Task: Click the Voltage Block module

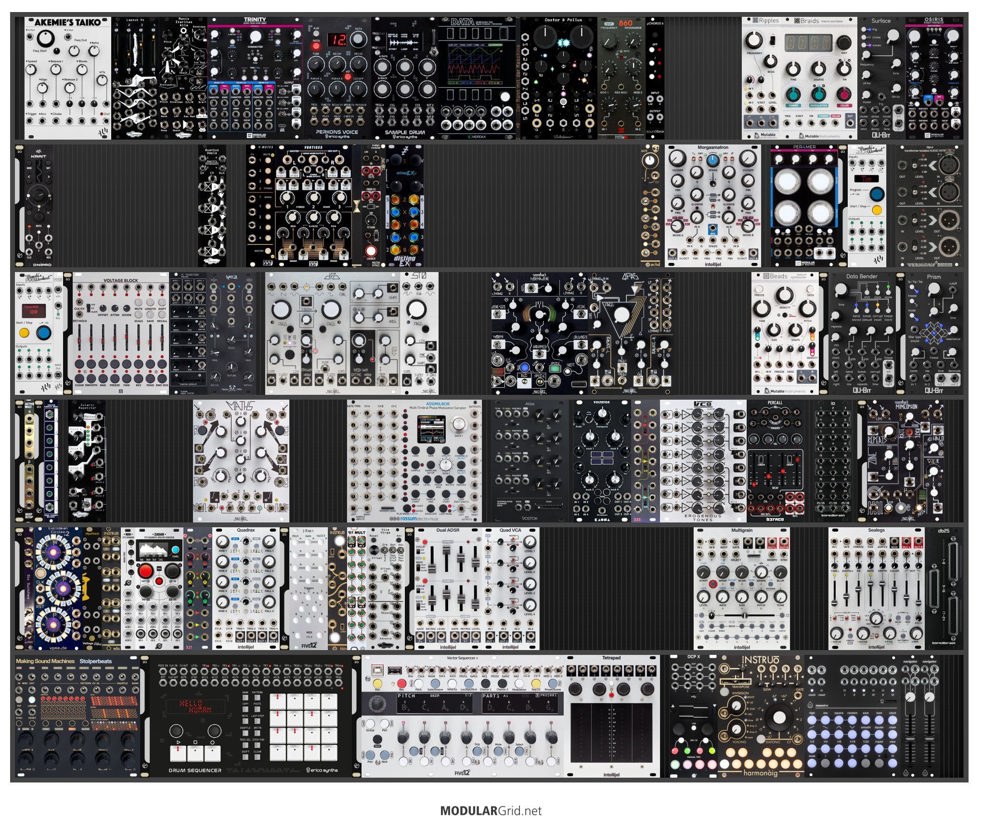Action: [x=121, y=334]
